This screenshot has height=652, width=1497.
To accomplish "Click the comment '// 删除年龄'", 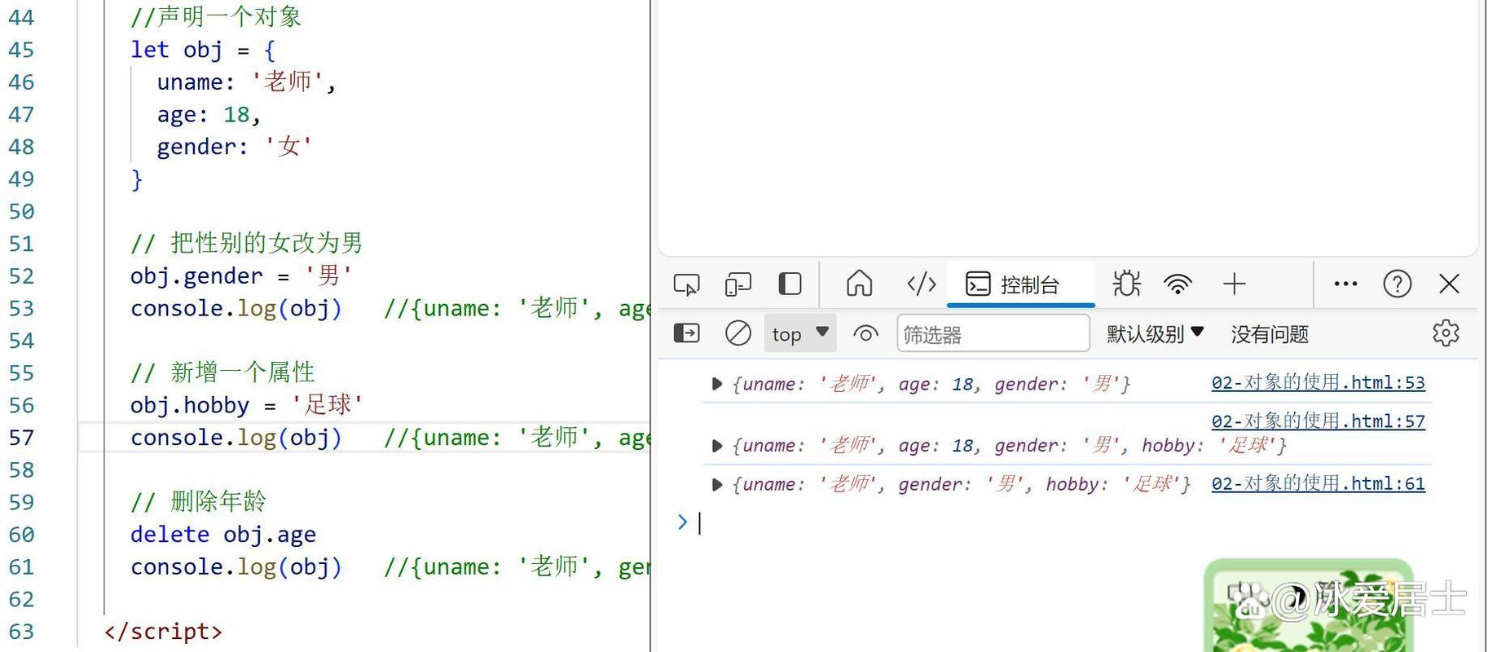I will point(198,502).
